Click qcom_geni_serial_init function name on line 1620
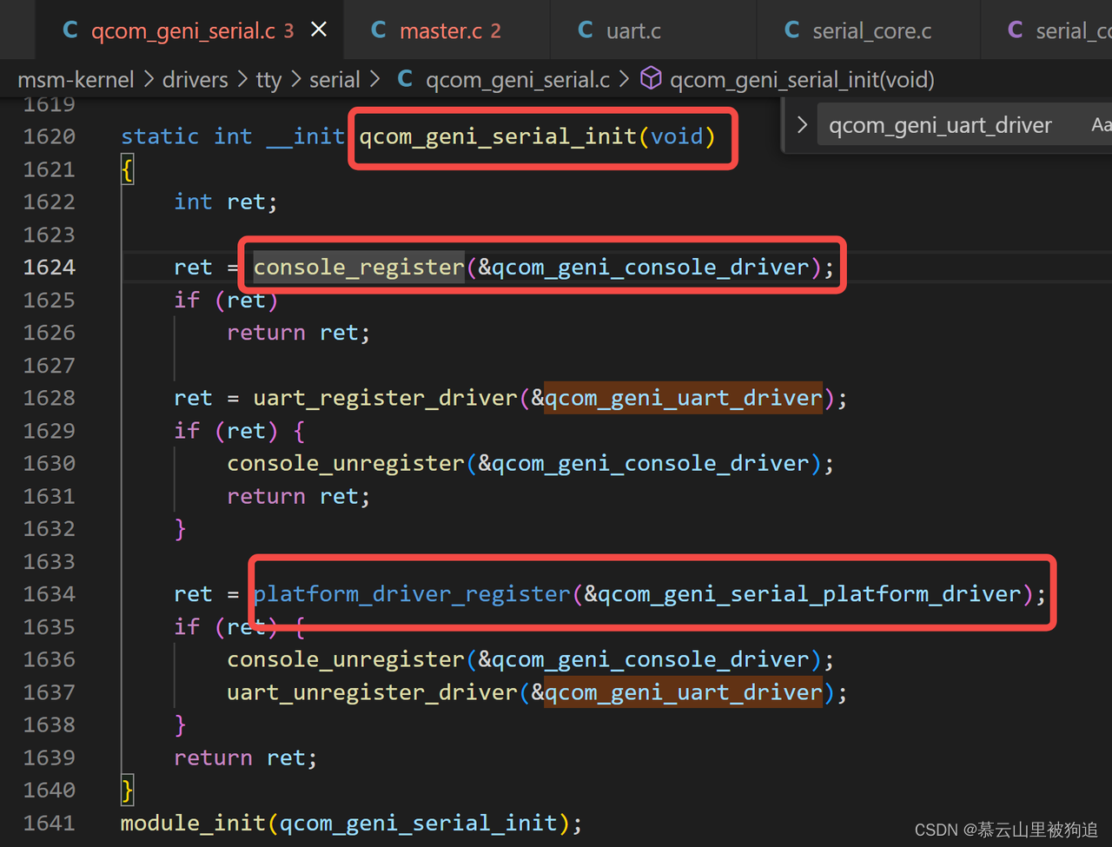Image resolution: width=1112 pixels, height=847 pixels. 498,136
